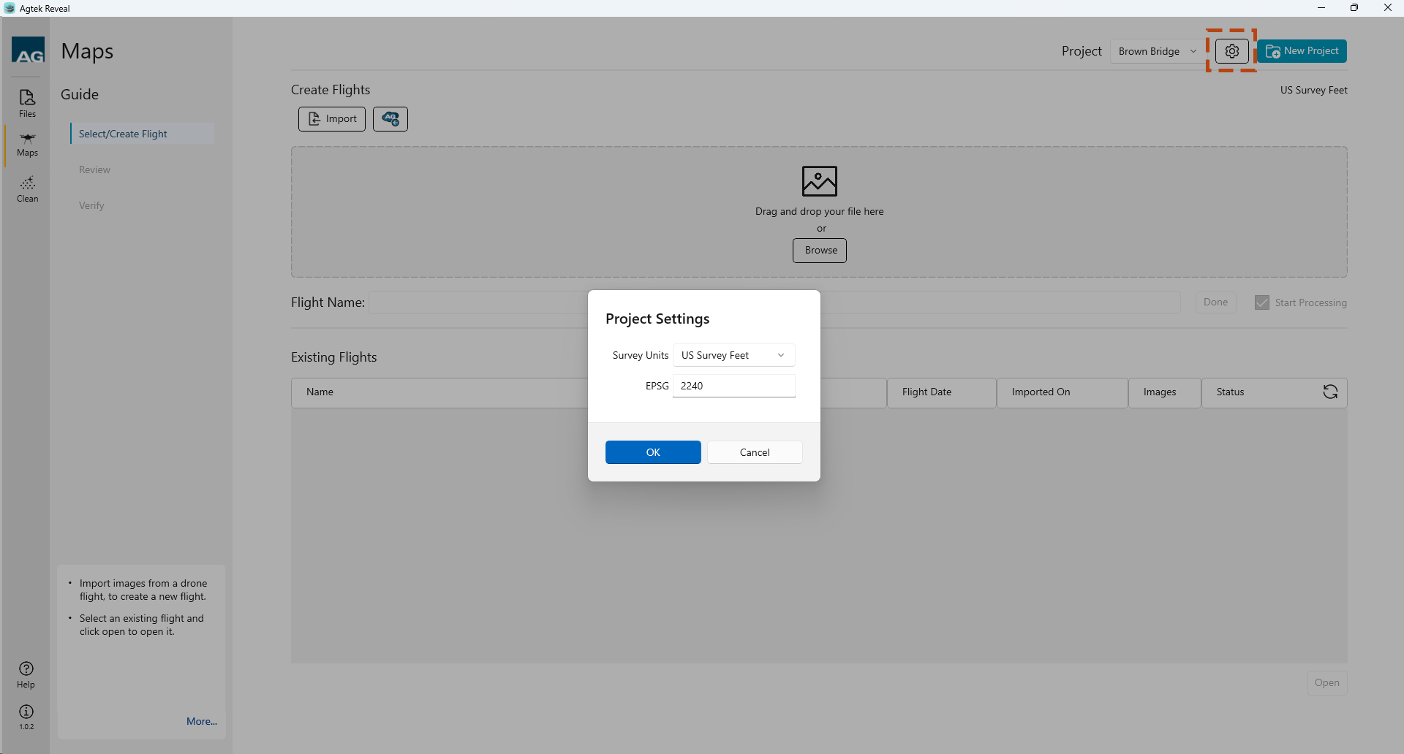
Task: Open the Clean point cloud tool
Action: [x=27, y=188]
